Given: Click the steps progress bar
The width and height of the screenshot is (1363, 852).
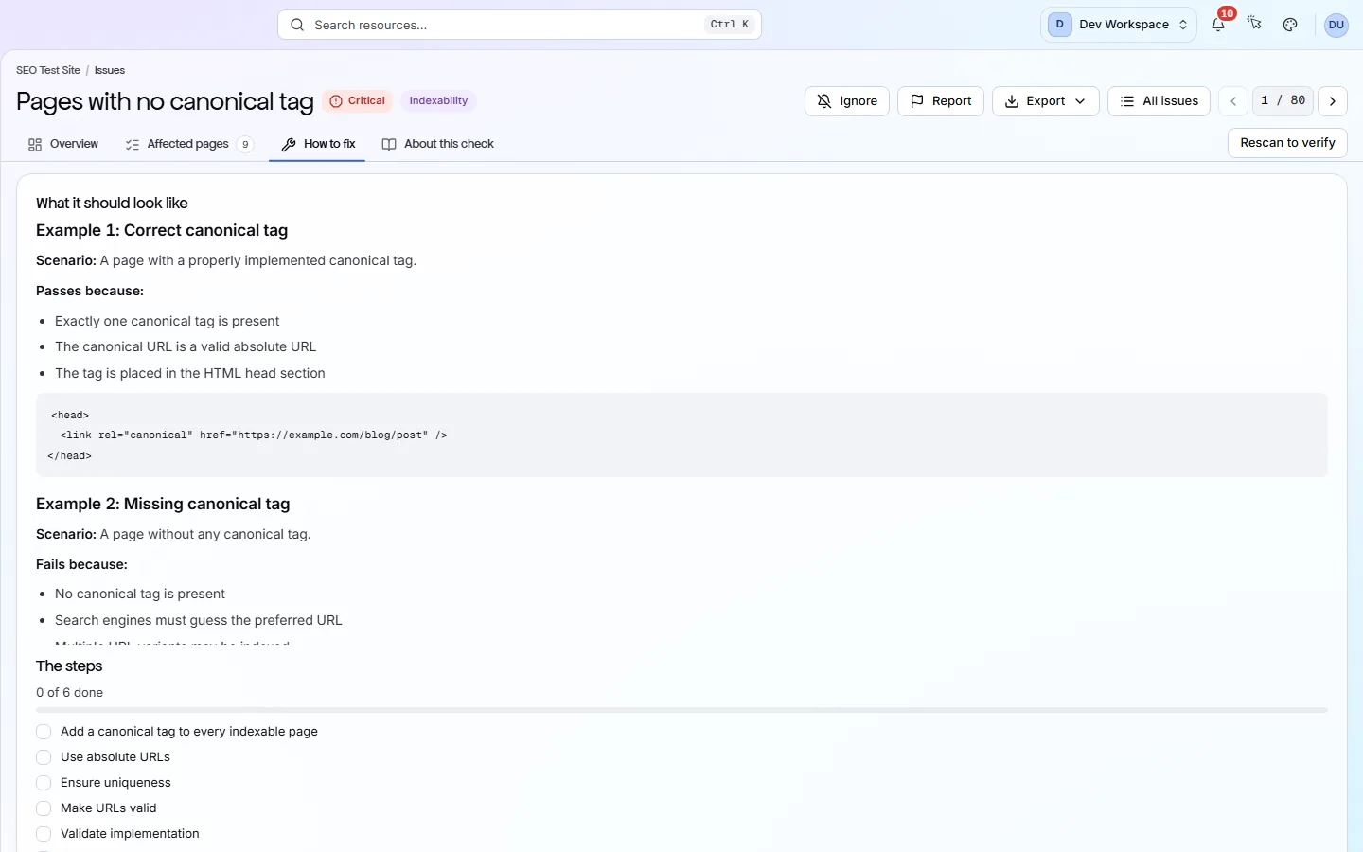Looking at the screenshot, I should (681, 710).
